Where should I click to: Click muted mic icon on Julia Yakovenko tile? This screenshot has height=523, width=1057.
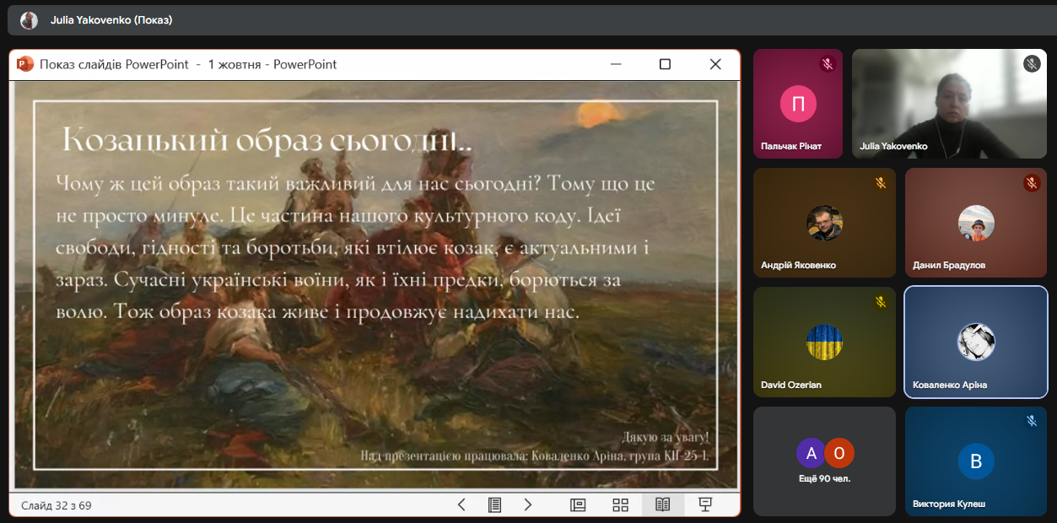(x=1031, y=64)
